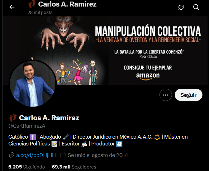This screenshot has height=171, width=209.
Task: Click the Carlos A. Ramirez profile name
Action: click(49, 118)
